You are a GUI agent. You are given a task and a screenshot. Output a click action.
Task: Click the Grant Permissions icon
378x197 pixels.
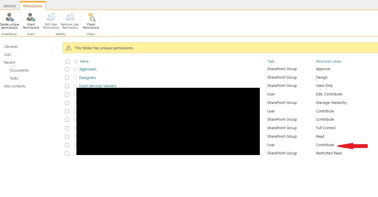(x=31, y=17)
